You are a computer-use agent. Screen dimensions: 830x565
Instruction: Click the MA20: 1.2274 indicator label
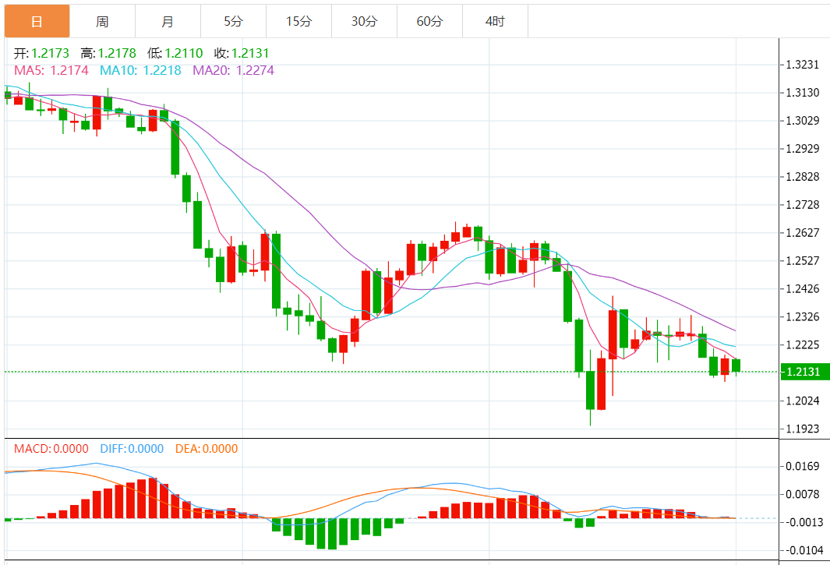(234, 70)
